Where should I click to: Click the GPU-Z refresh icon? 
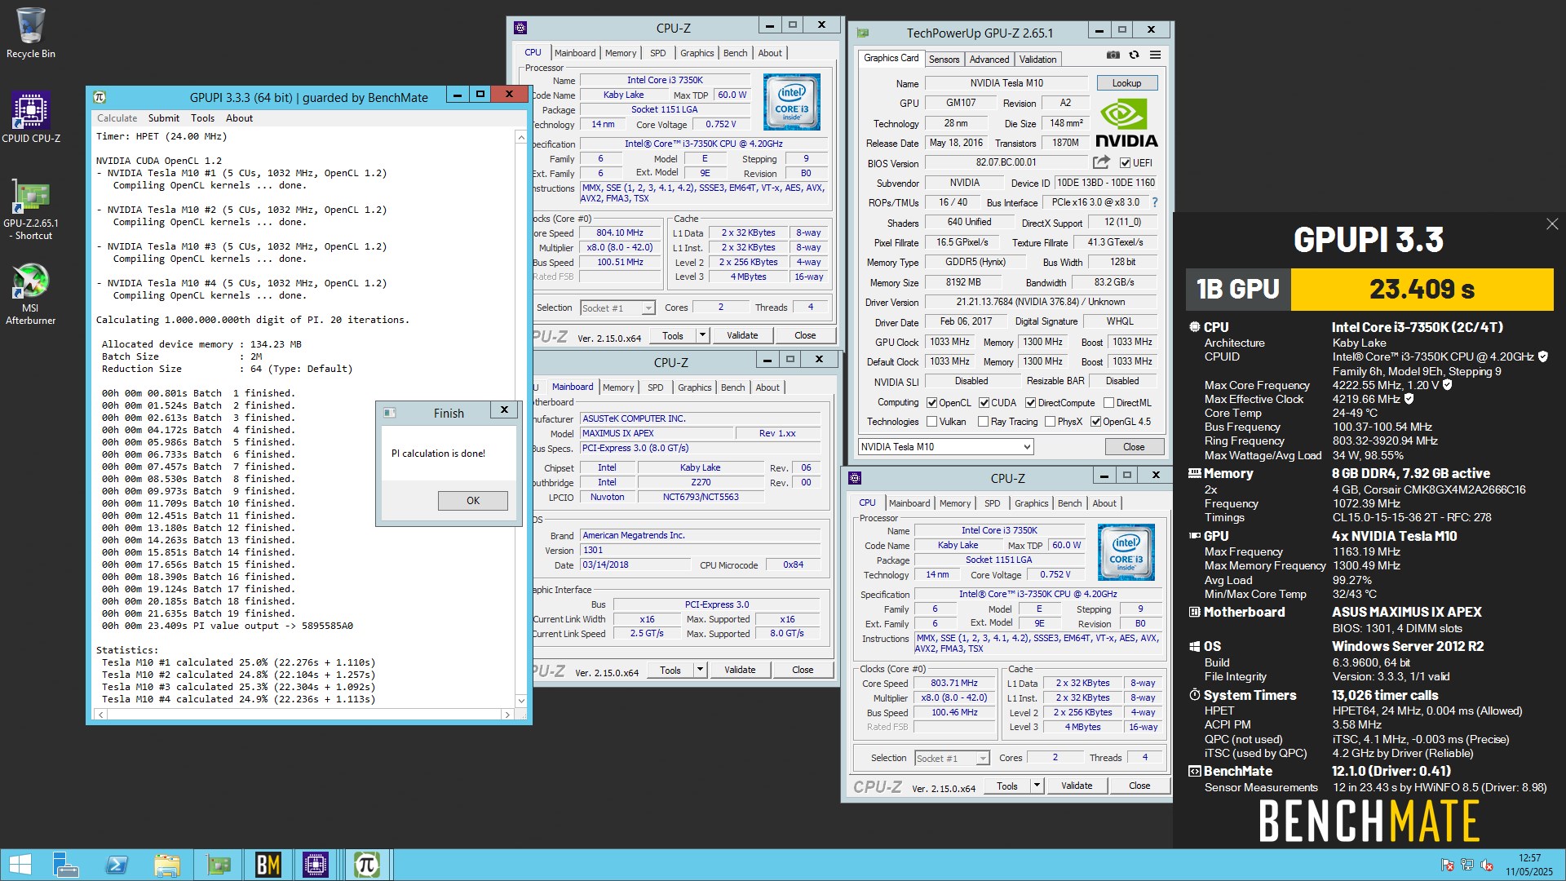click(1134, 55)
